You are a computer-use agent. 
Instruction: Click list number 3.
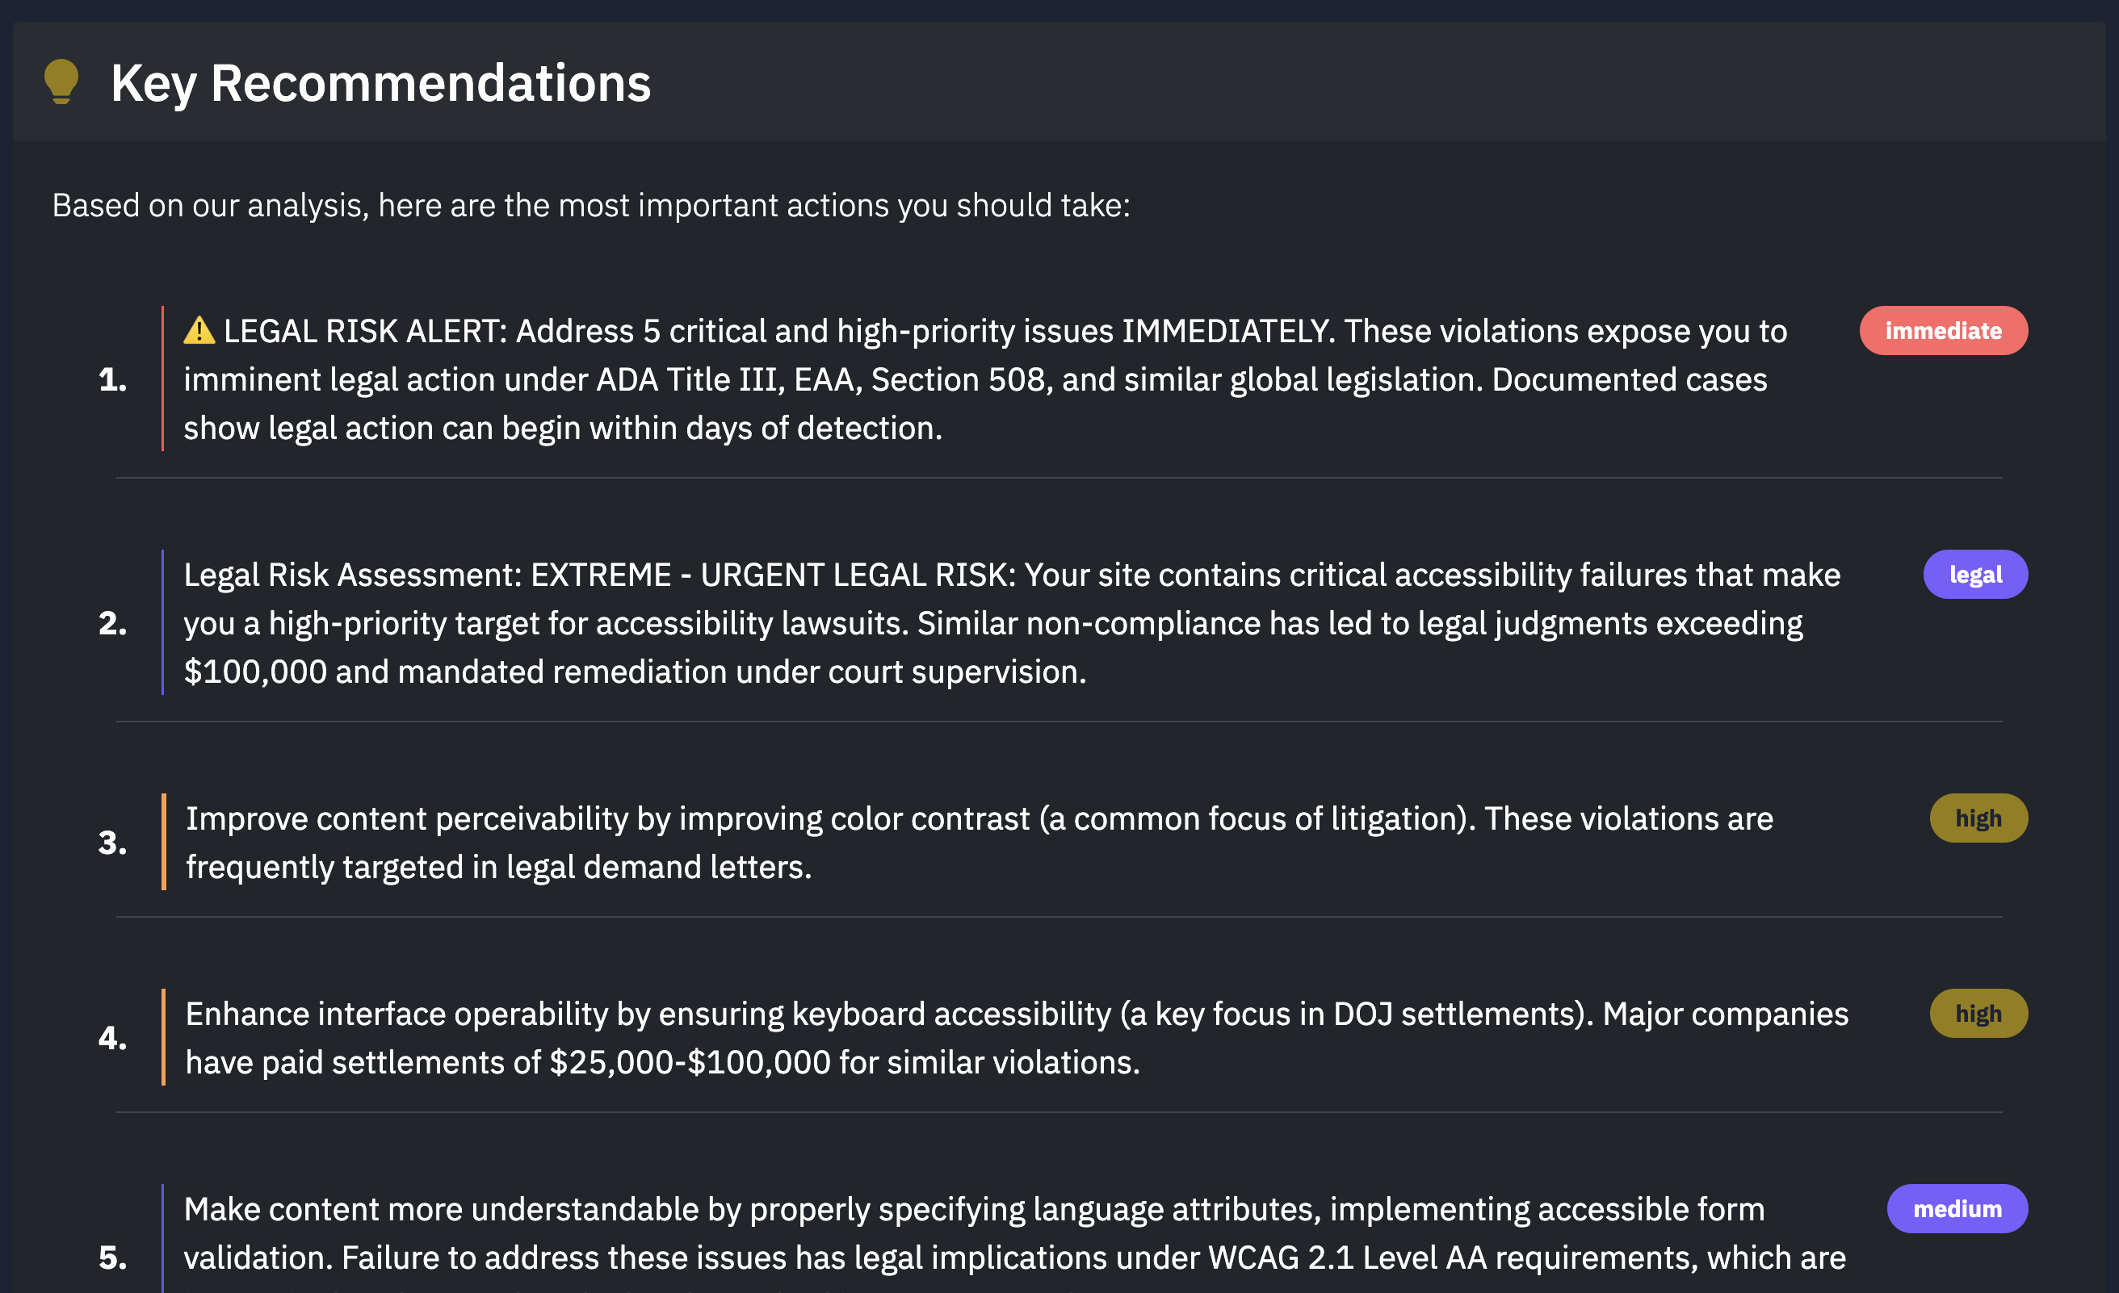(113, 843)
